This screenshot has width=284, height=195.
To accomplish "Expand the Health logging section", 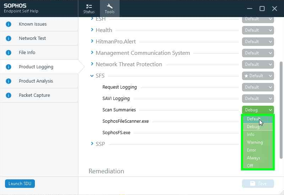I will click(92, 30).
